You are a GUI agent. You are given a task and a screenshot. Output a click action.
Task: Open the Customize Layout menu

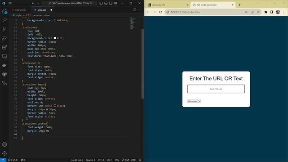point(116,3)
